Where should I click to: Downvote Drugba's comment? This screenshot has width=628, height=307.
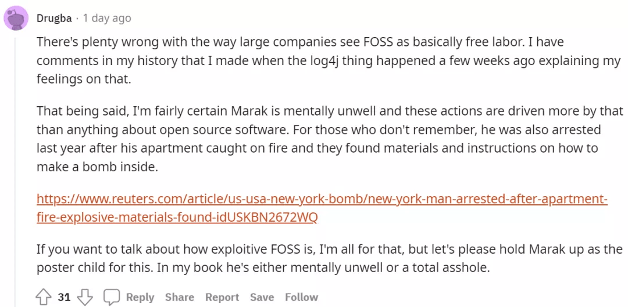click(x=84, y=297)
